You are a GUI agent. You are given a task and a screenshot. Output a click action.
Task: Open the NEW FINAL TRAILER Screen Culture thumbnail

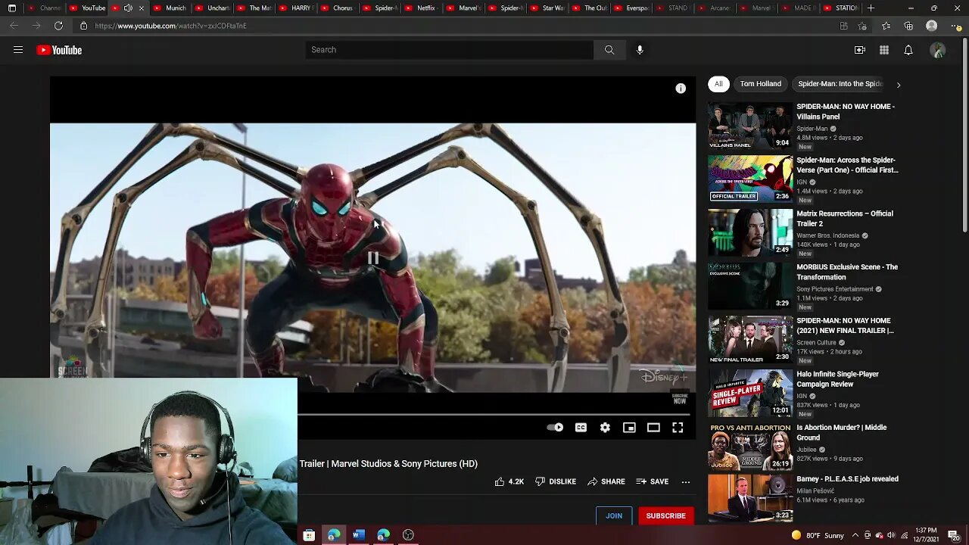tap(750, 340)
